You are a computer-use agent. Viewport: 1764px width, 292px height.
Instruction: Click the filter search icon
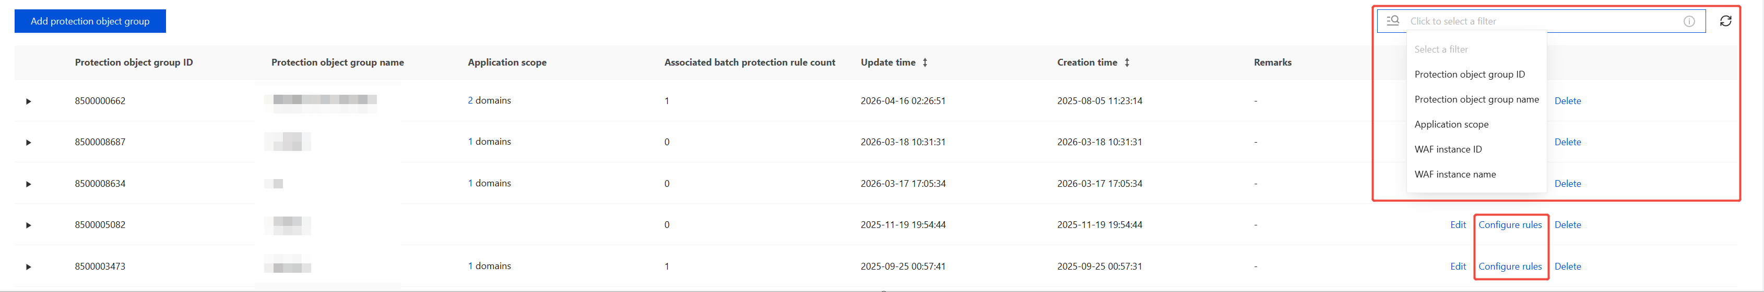pos(1393,21)
